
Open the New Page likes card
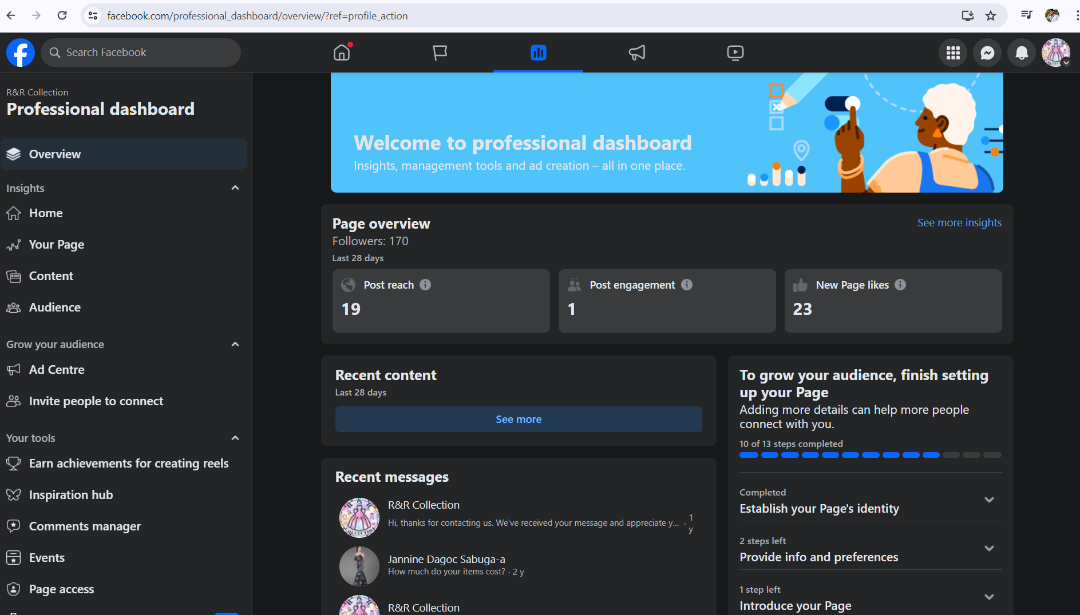pos(893,301)
